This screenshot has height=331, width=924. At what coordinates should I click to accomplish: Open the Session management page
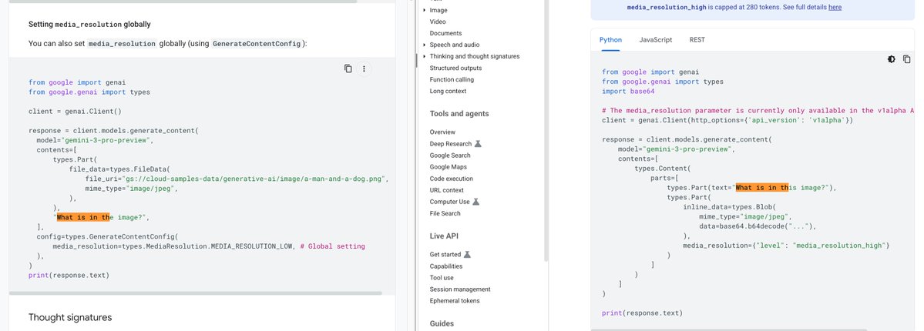tap(460, 289)
